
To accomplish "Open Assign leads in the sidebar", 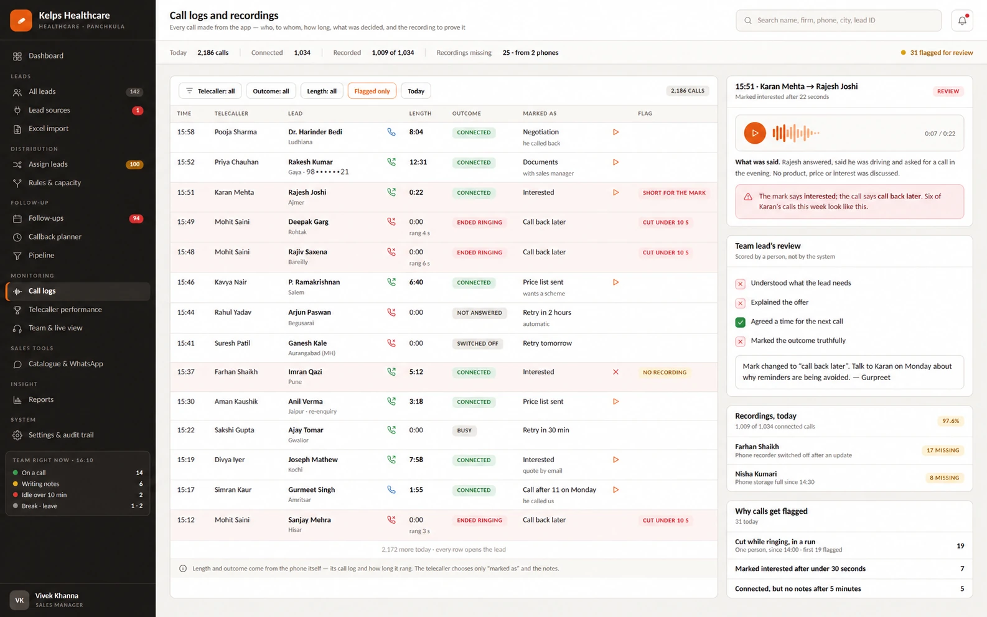I will pyautogui.click(x=78, y=164).
